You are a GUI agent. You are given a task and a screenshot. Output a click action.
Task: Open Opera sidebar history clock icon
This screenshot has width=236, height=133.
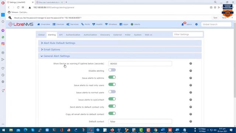pyautogui.click(x=3, y=75)
